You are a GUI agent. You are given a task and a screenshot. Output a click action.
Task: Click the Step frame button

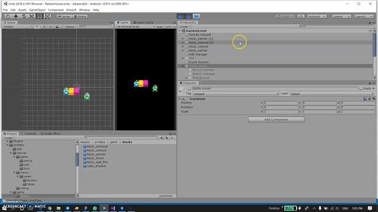click(x=196, y=16)
